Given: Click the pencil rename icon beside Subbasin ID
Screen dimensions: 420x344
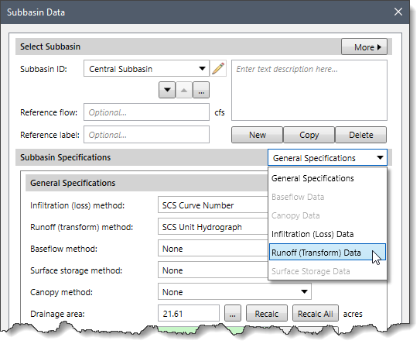Looking at the screenshot, I should tap(218, 68).
